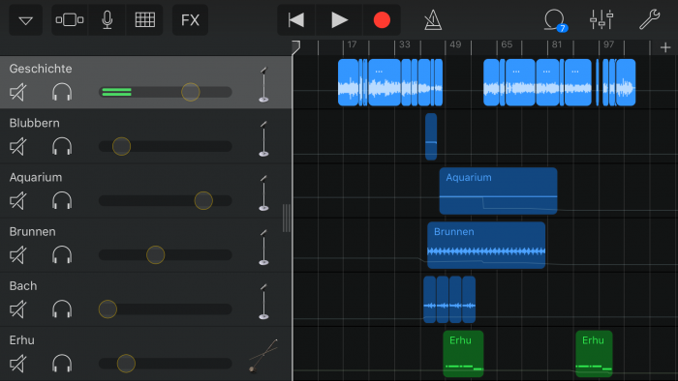Click the Blubbern volume slider knob

(121, 146)
